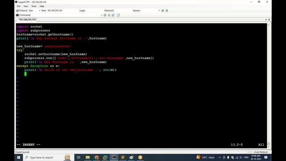Image resolution: width=286 pixels, height=161 pixels.
Task: Click the X clear icon in connection toolbar
Action: pos(167,11)
